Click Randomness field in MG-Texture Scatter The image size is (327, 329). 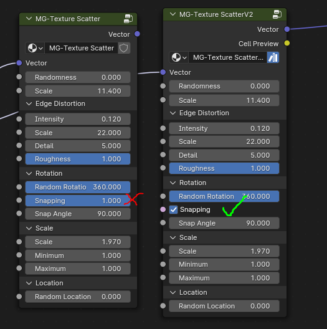tap(78, 77)
